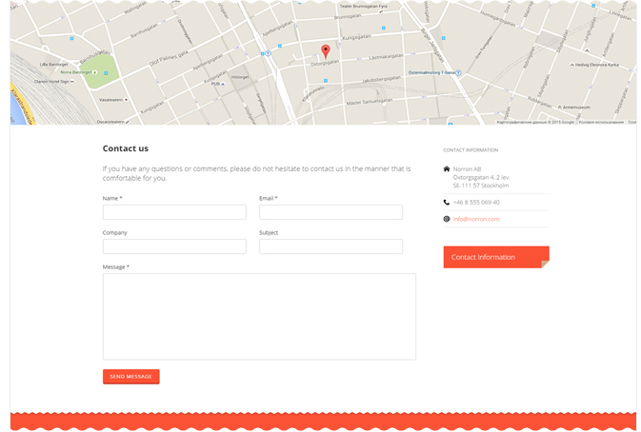Screen dimensions: 641x432
Task: Click the orange Contact Information button
Action: (x=496, y=257)
